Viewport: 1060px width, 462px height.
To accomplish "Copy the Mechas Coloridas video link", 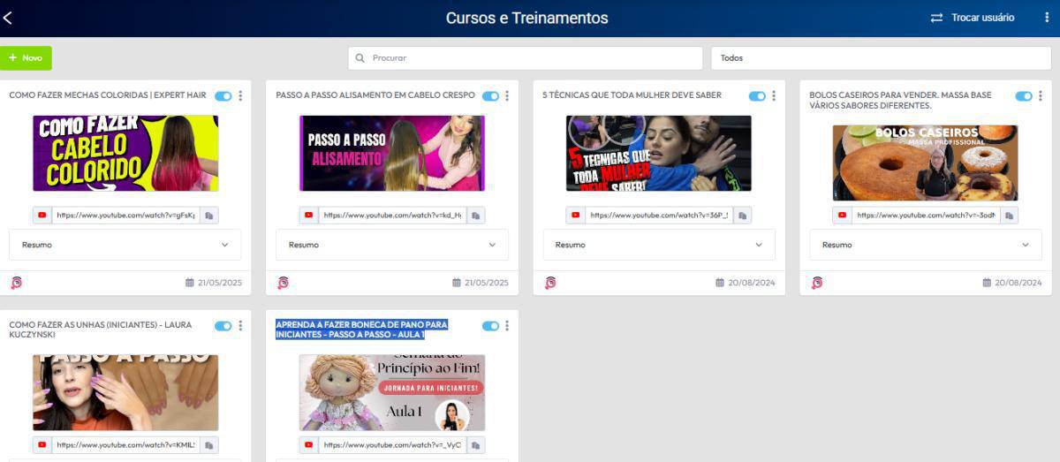I will coord(209,215).
